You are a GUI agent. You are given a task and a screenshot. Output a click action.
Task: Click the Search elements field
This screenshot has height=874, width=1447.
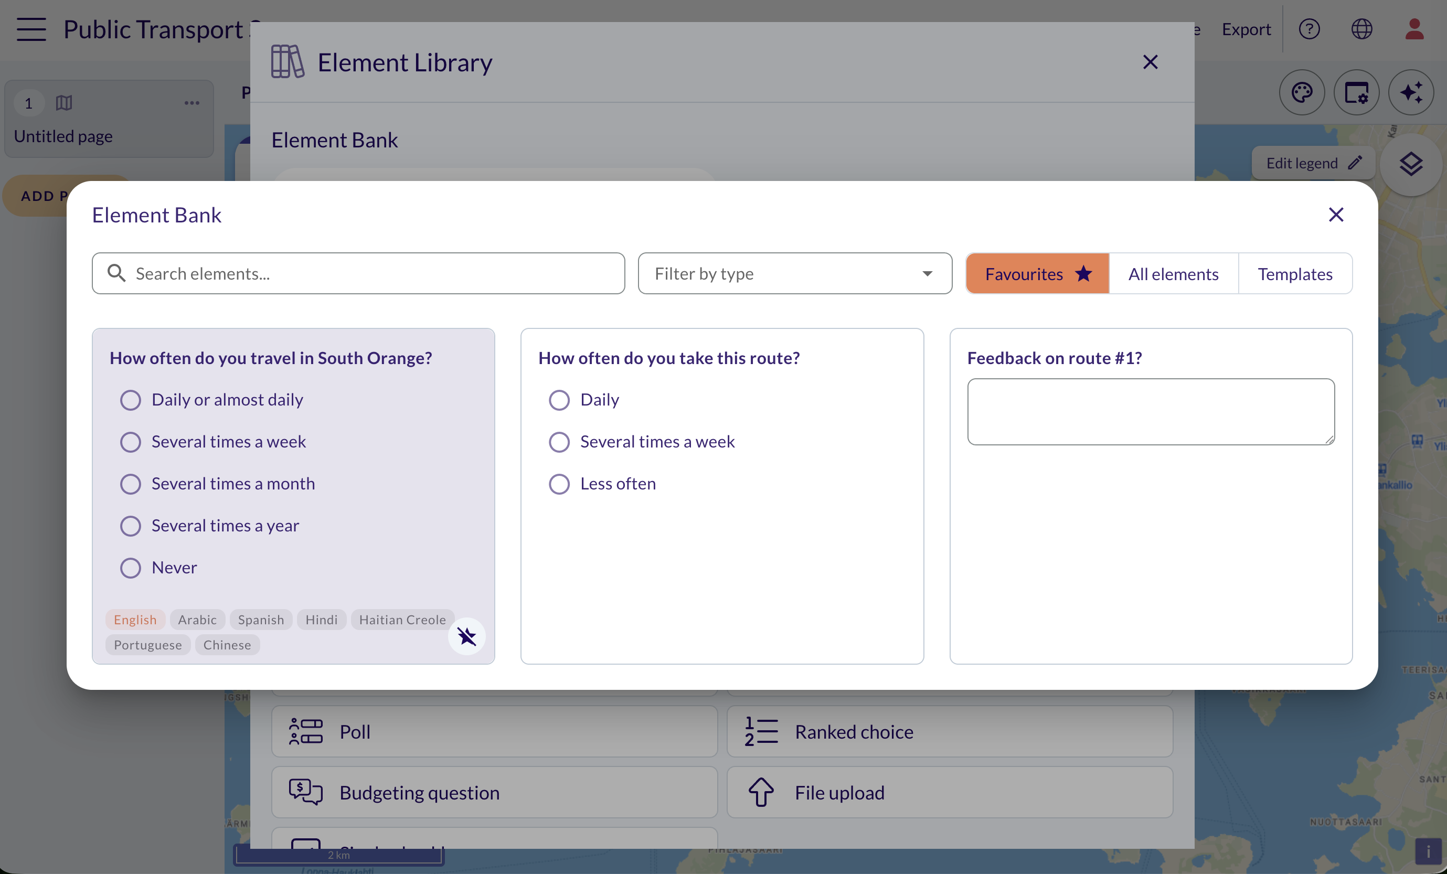click(358, 273)
